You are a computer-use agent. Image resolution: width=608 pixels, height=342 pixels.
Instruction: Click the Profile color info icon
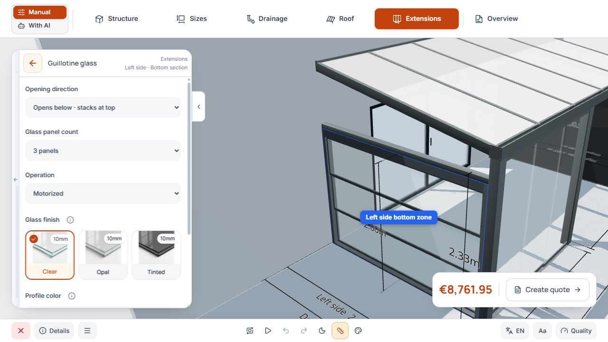[x=72, y=296]
